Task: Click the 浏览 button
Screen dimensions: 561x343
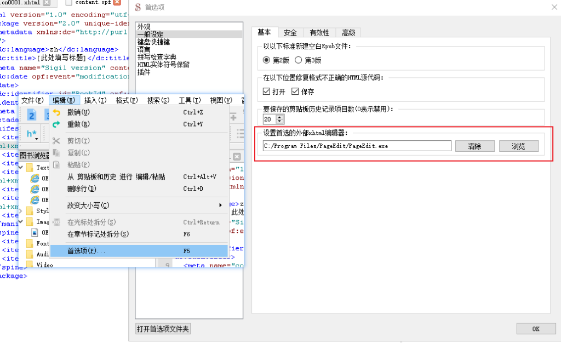Action: click(519, 146)
